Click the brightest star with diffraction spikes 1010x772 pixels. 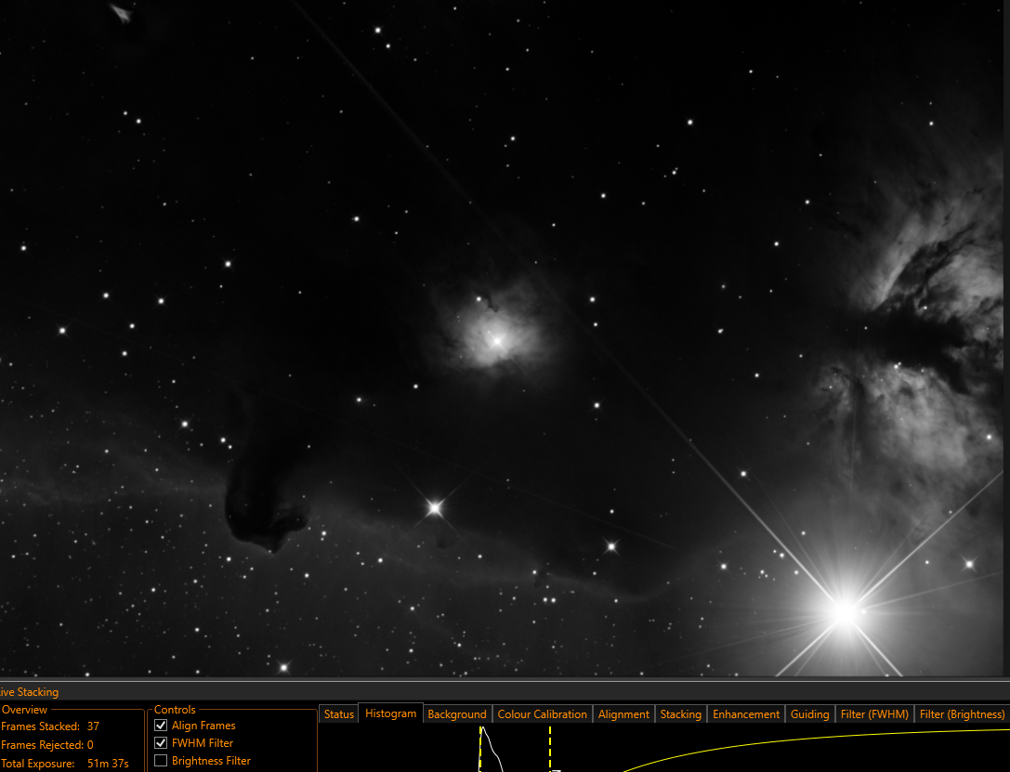844,613
